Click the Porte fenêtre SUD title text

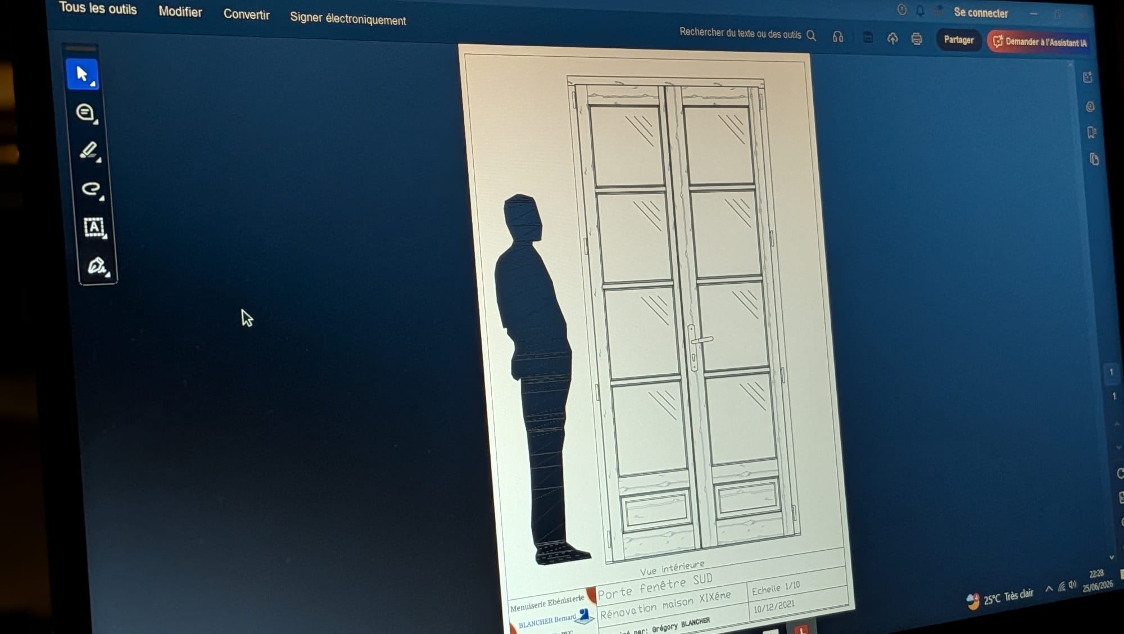tap(655, 586)
